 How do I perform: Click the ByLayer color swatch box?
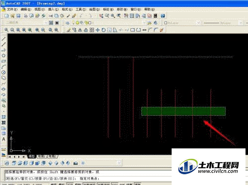tap(166, 23)
